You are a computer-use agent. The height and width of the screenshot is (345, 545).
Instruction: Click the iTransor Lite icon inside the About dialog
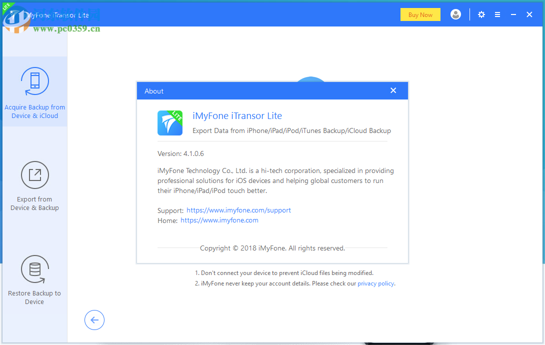tap(170, 123)
